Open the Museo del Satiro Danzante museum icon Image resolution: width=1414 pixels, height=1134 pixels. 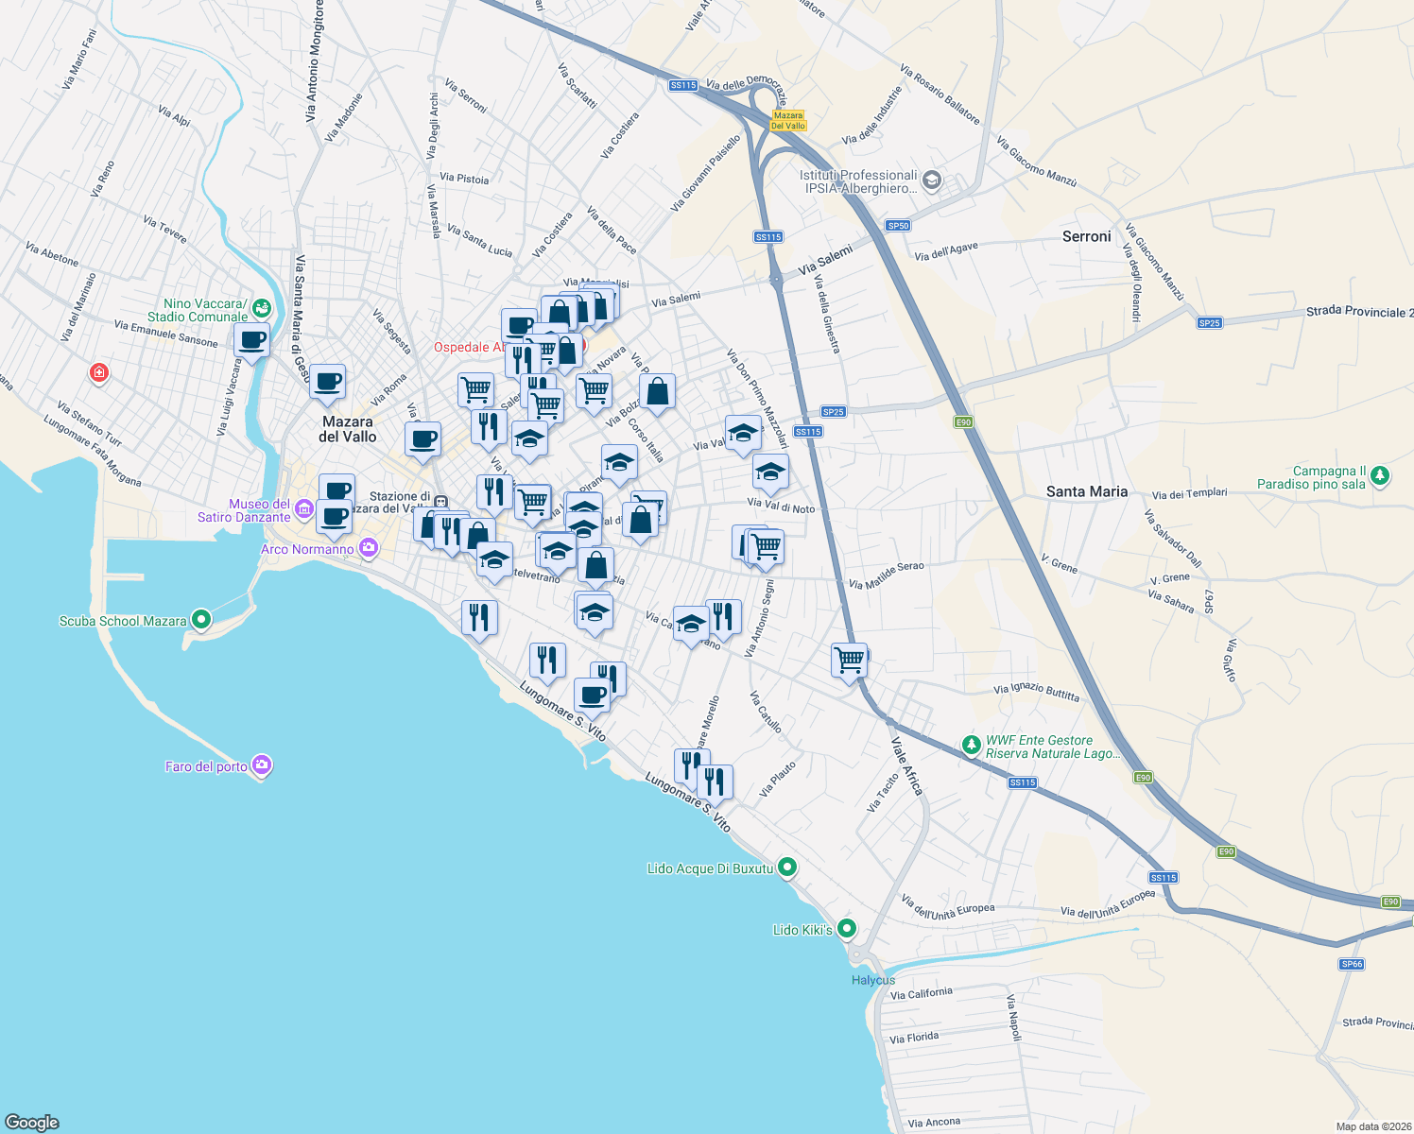click(x=304, y=510)
